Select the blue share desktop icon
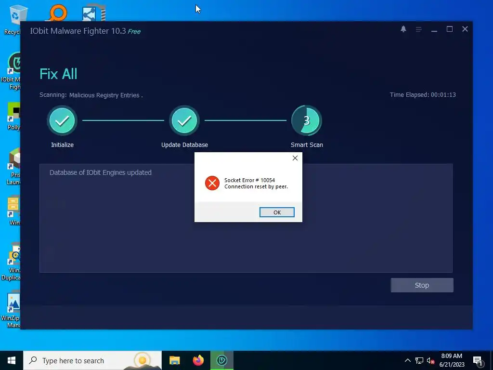 [x=94, y=13]
